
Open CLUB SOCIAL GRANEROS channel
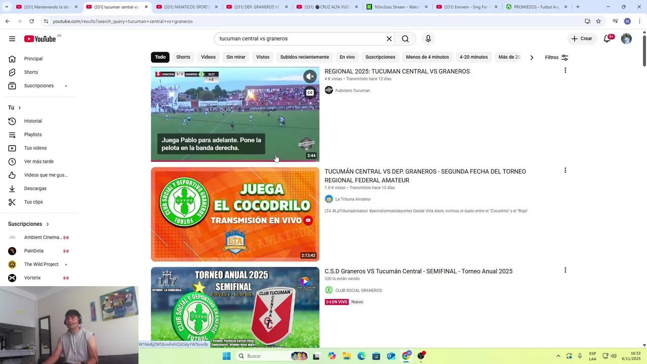(358, 290)
